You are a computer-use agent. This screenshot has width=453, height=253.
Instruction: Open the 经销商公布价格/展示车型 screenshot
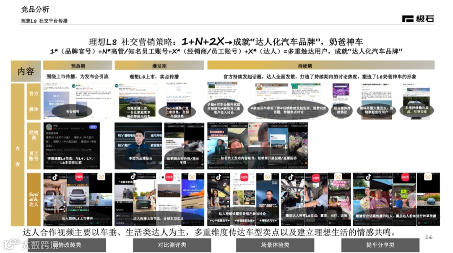coord(184,146)
